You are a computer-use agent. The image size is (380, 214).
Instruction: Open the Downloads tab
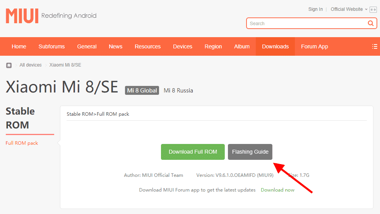tap(275, 46)
